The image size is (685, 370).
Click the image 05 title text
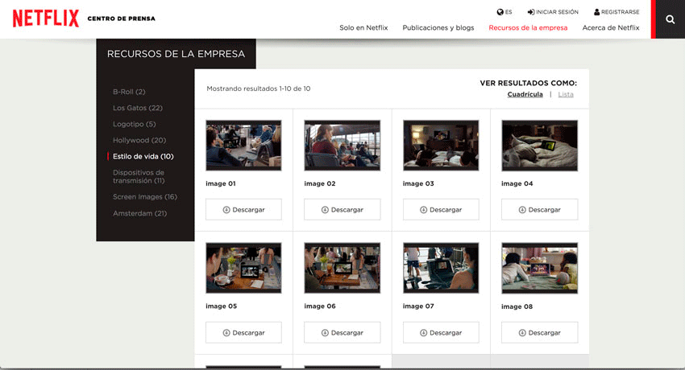click(221, 306)
